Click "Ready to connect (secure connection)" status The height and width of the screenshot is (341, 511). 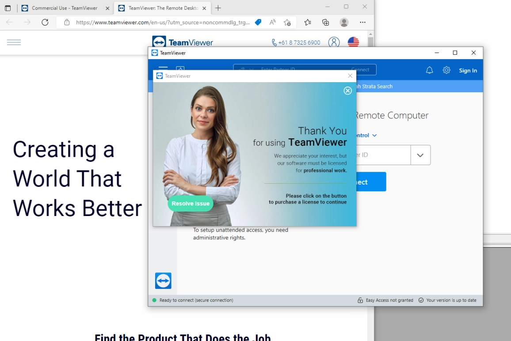pyautogui.click(x=196, y=300)
